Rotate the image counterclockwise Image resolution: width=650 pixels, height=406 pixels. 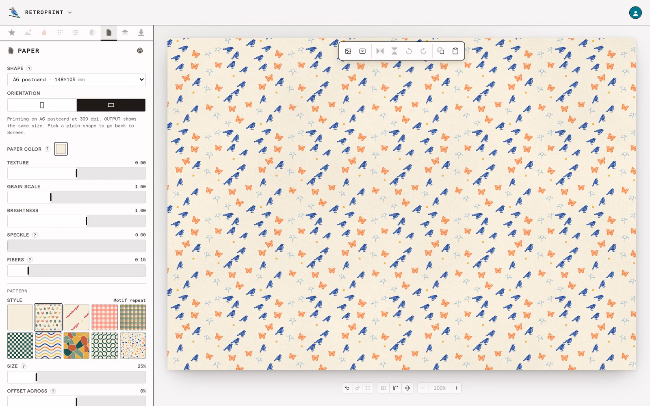pyautogui.click(x=409, y=51)
